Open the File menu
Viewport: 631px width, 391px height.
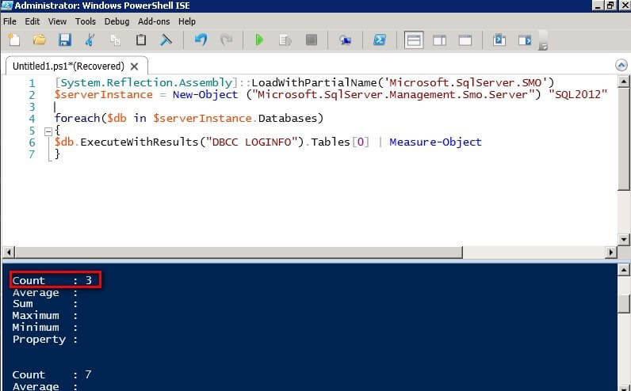point(10,21)
